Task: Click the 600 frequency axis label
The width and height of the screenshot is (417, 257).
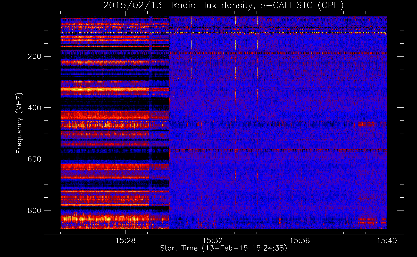Action: (34, 159)
